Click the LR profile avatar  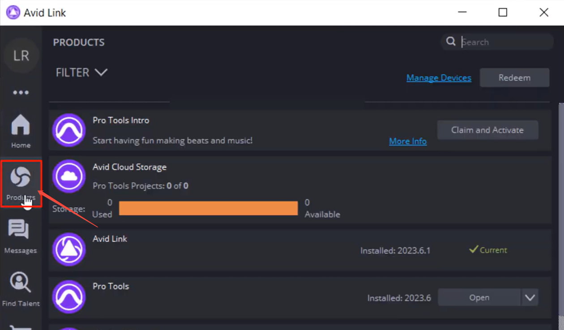click(x=21, y=56)
